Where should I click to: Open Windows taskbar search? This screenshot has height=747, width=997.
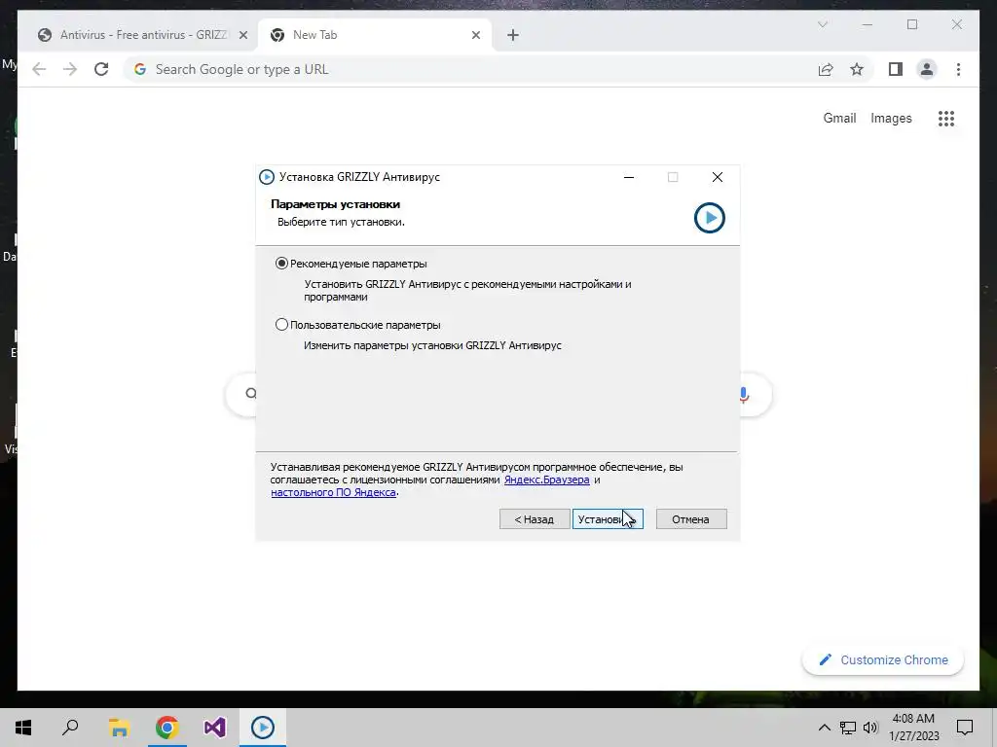[70, 728]
